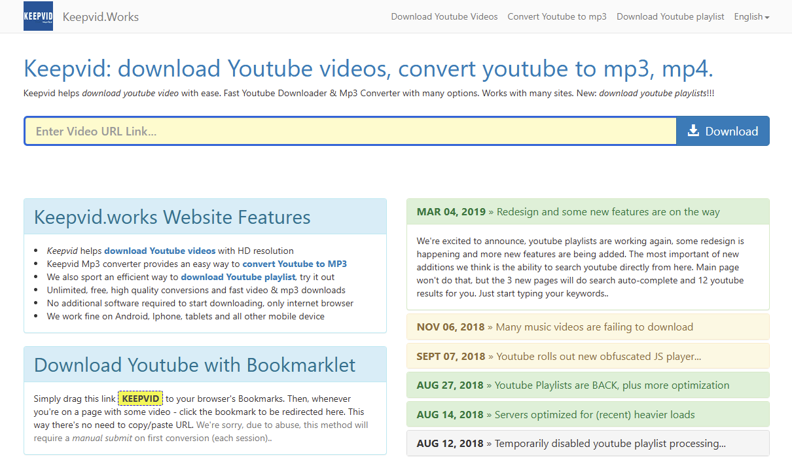Click the Keepvid.works Website Features heading
This screenshot has height=464, width=792.
point(172,217)
